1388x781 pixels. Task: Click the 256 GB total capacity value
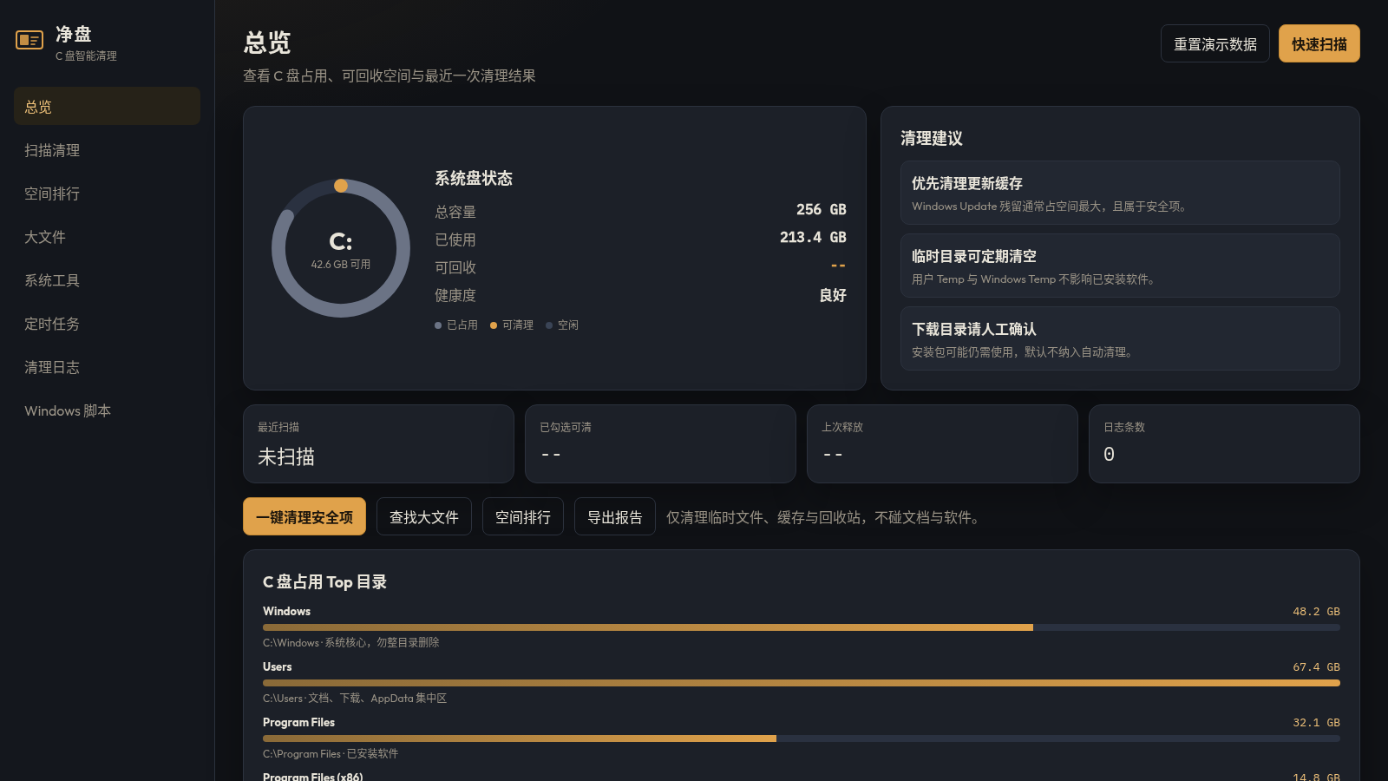point(821,209)
